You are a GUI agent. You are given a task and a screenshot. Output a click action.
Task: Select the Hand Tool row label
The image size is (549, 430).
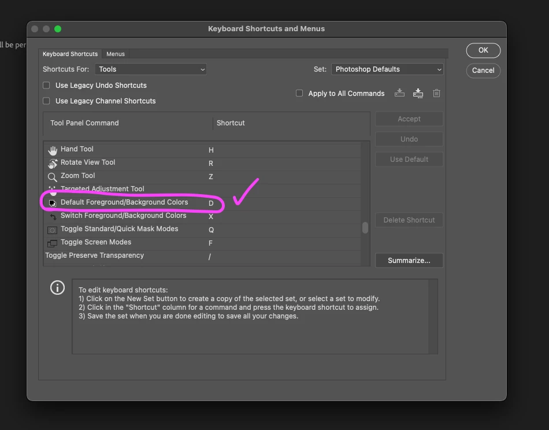click(x=77, y=149)
